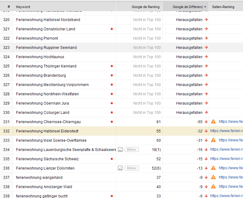
Task: Click image icon in Lauenburgische Seenplatte row
Action: (120, 149)
